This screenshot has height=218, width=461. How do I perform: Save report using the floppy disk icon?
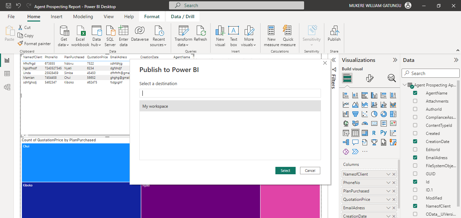[8, 6]
